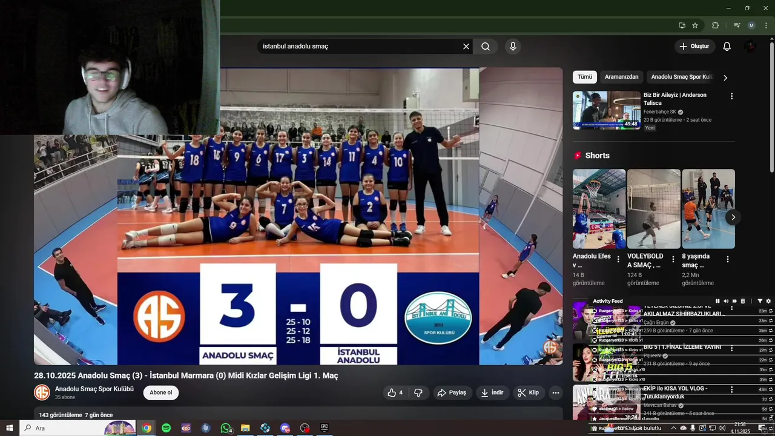This screenshot has height=436, width=775.
Task: Bookmark this page with star icon
Action: pos(695,25)
